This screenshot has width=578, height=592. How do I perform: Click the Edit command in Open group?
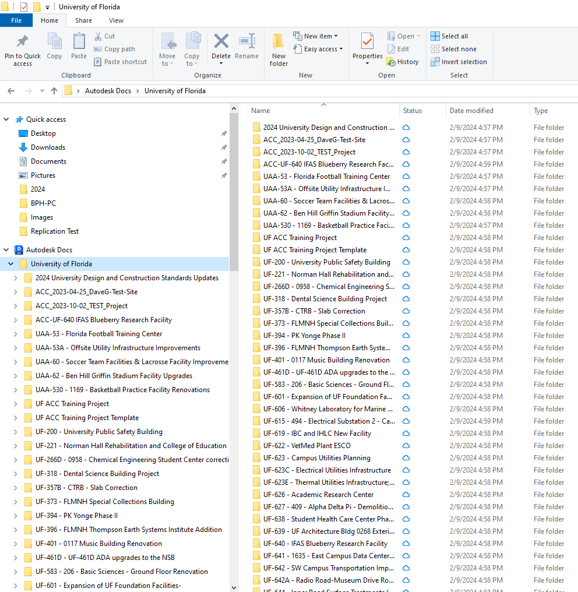(x=399, y=49)
